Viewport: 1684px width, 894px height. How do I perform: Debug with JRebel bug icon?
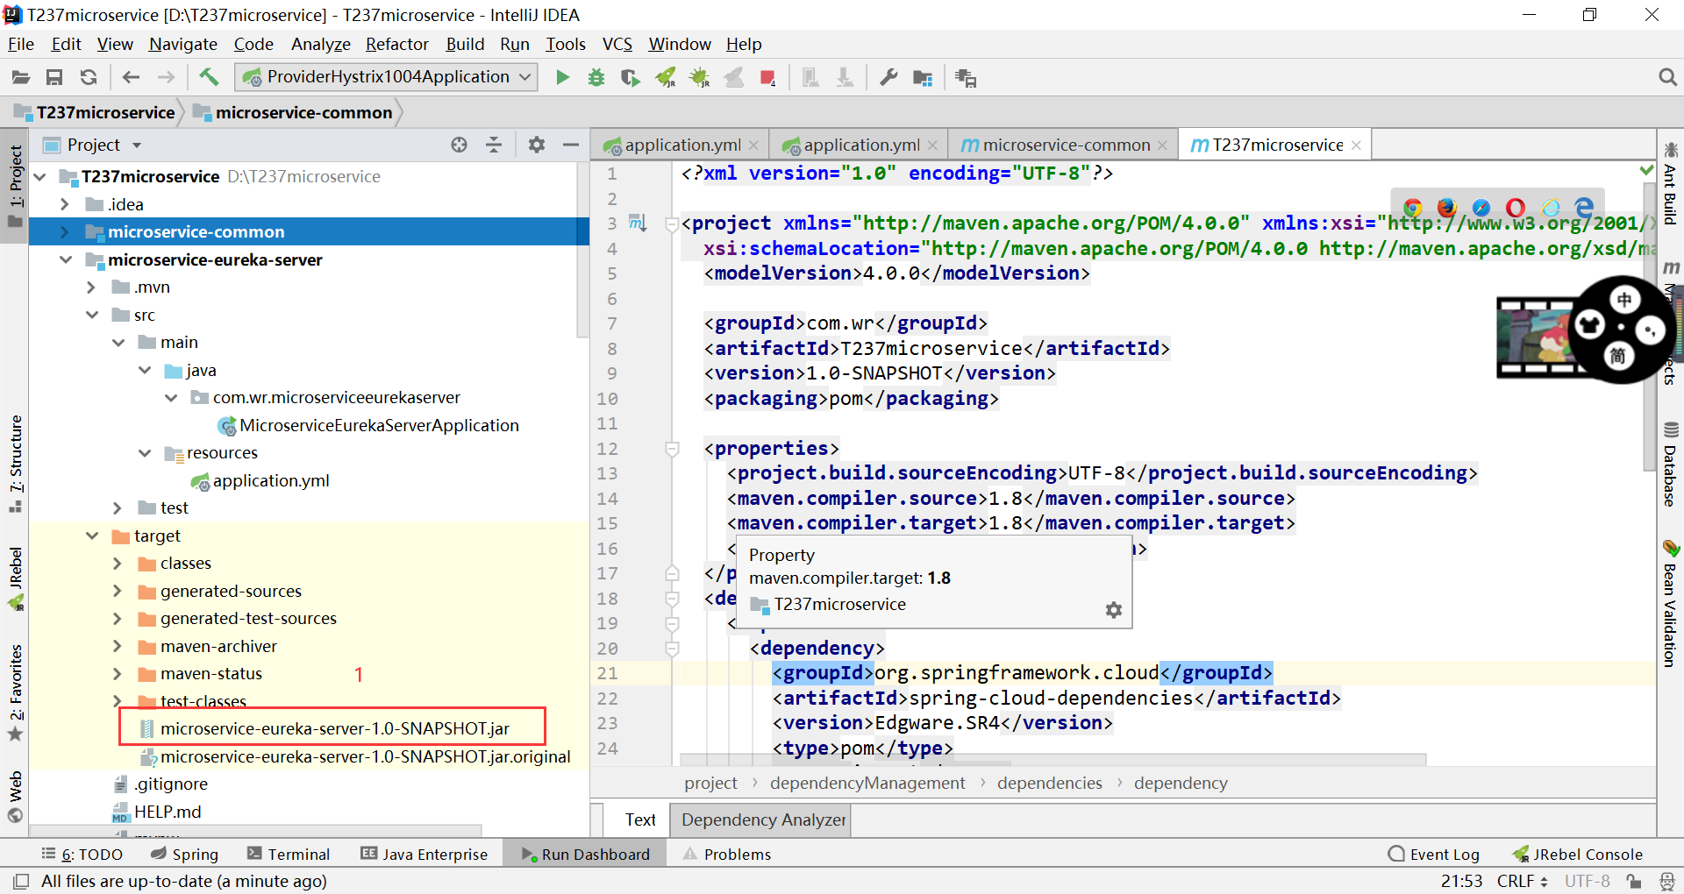[x=700, y=78]
